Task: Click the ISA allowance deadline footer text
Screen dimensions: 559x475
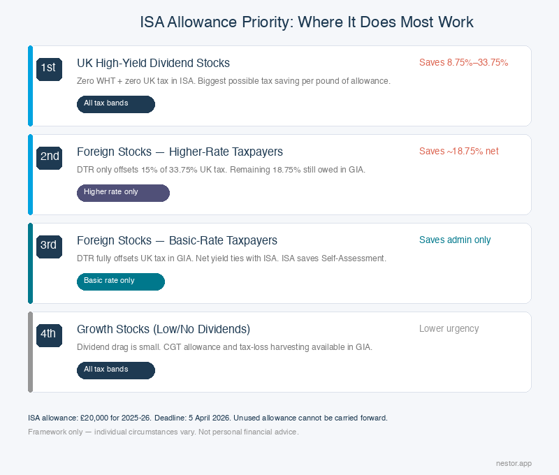Action: point(207,418)
